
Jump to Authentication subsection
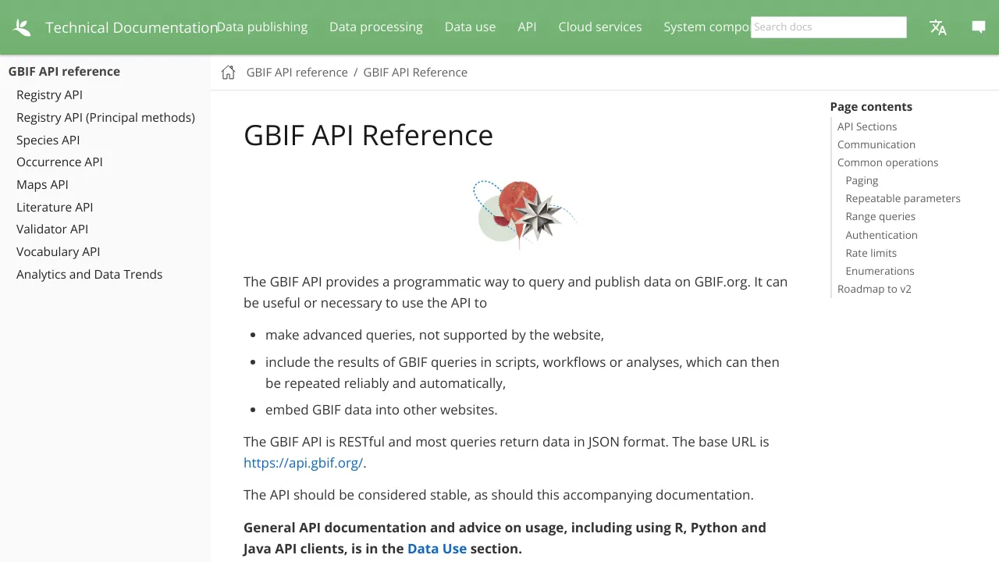pos(881,235)
